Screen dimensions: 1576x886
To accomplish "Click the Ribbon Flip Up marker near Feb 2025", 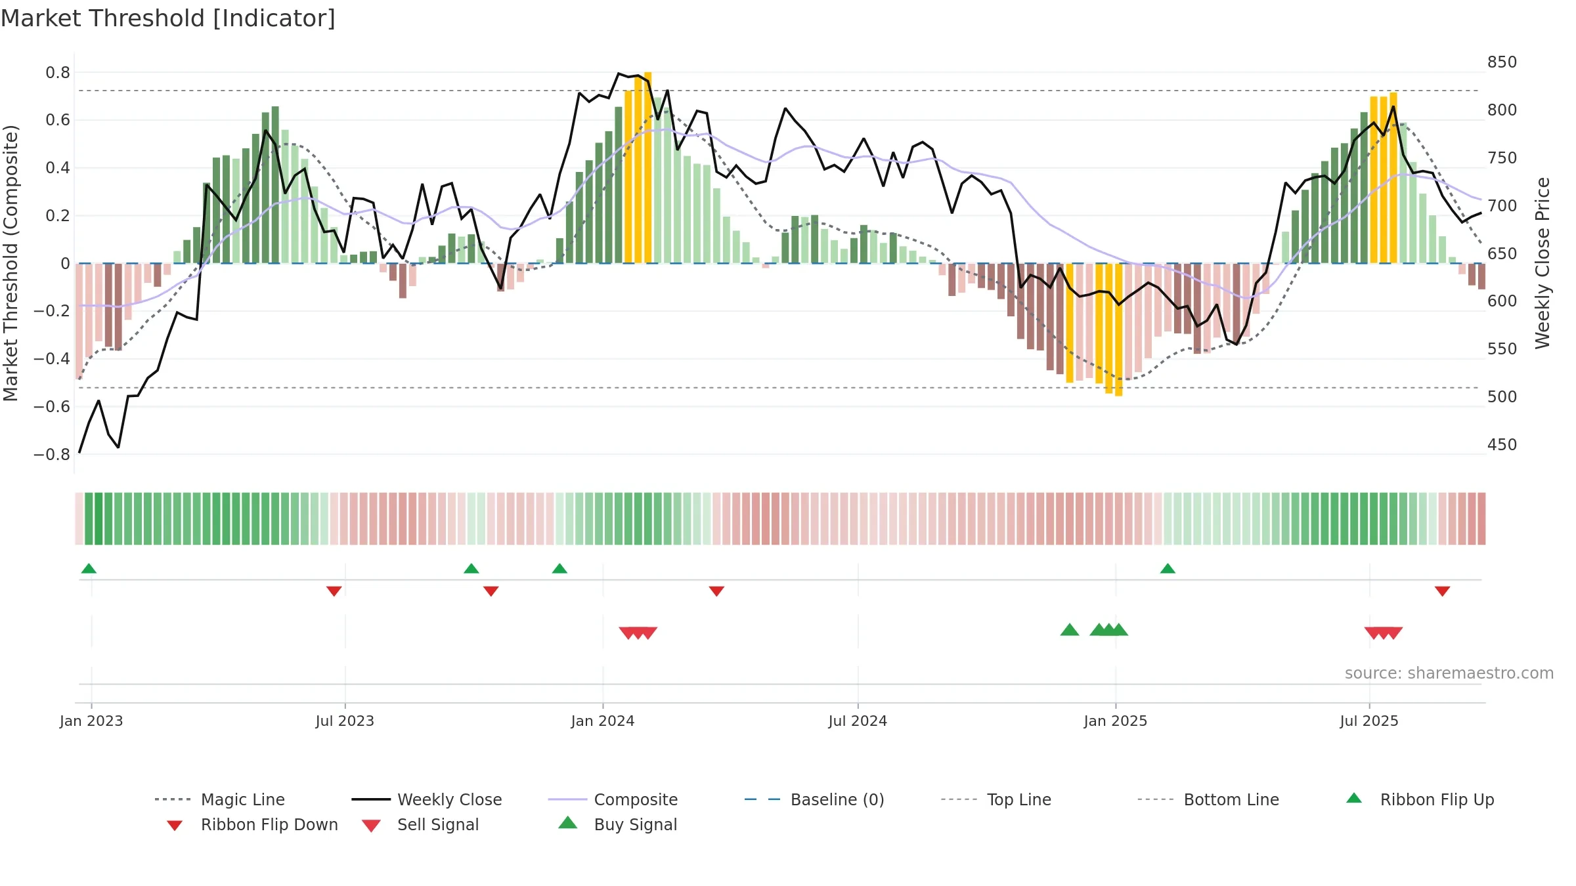I will 1168,568.
